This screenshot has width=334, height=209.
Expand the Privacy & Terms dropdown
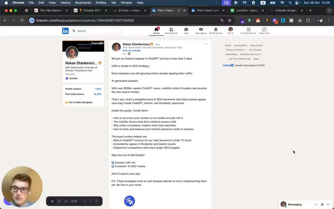point(236,50)
